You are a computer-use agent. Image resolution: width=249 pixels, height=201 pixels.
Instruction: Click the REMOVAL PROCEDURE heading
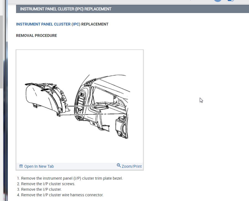click(36, 35)
